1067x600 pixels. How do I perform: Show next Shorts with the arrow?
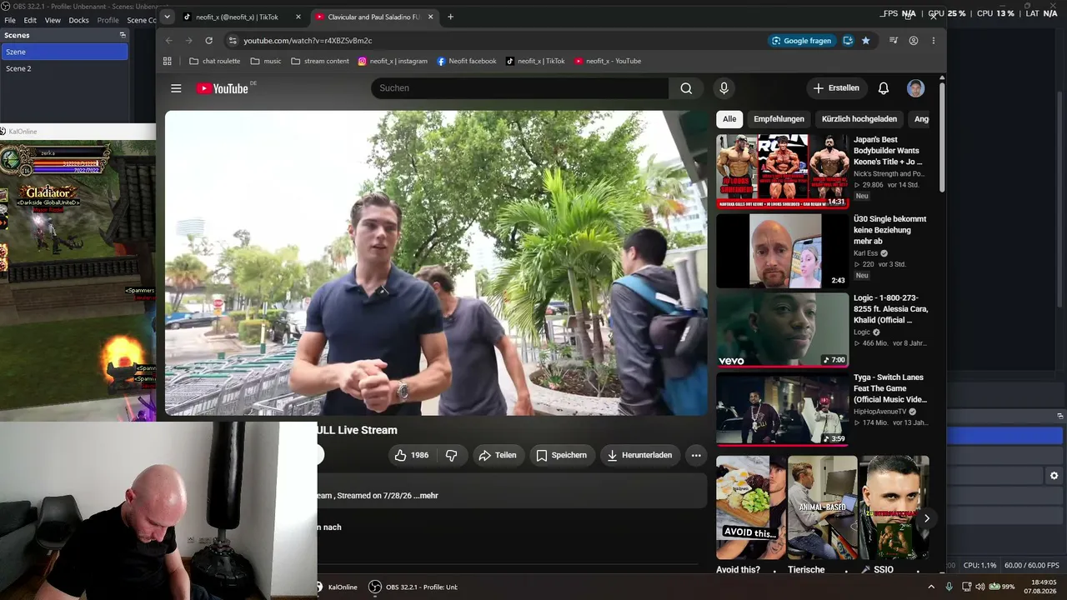coord(926,518)
